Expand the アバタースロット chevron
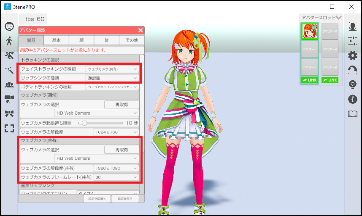Image resolution: width=362 pixels, height=216 pixels. click(338, 18)
